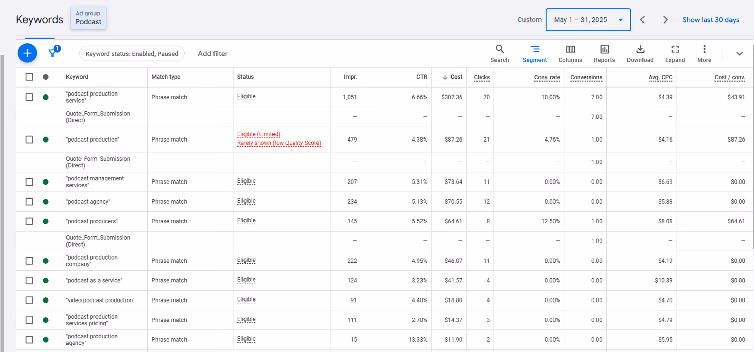The height and width of the screenshot is (352, 754).
Task: Add a new keyword with the plus button
Action: click(x=27, y=53)
